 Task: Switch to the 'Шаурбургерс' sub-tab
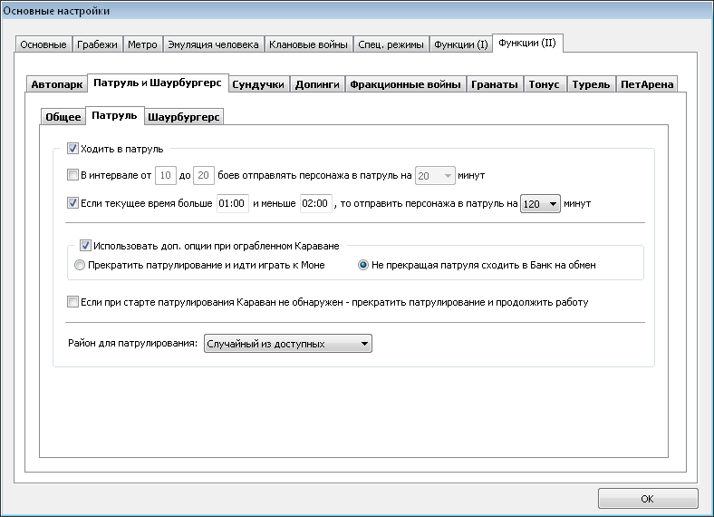[x=184, y=117]
